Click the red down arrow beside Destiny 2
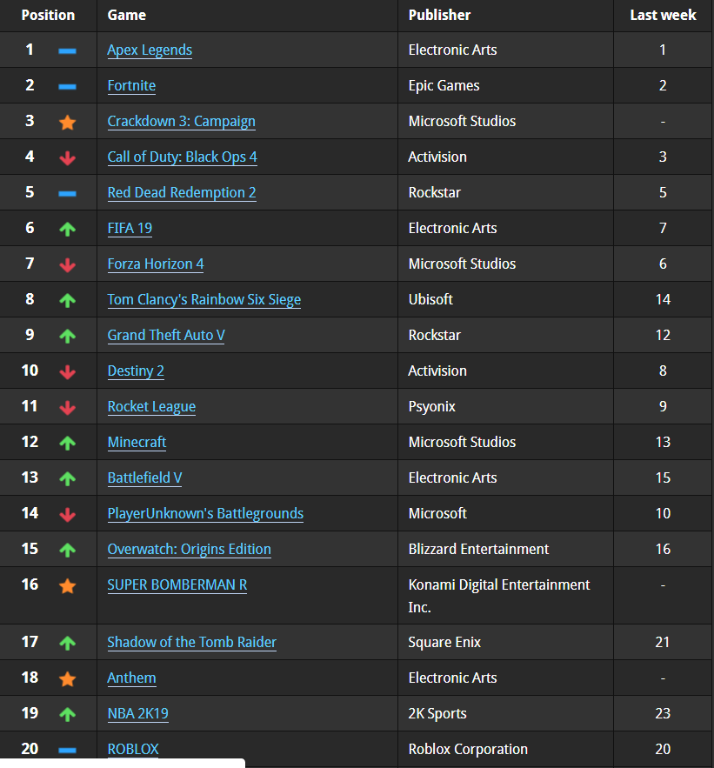This screenshot has height=768, width=714. click(x=67, y=371)
